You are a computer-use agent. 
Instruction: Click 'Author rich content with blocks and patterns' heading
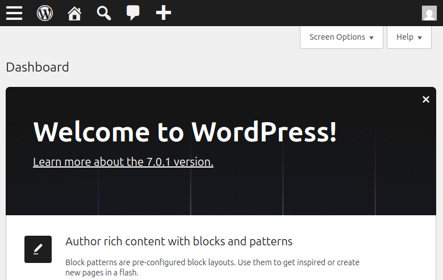179,241
